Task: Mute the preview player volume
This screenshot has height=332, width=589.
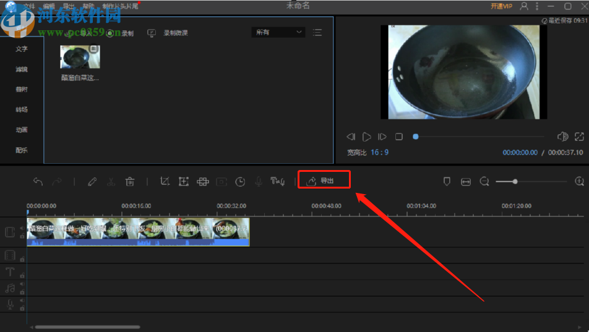Action: [x=562, y=136]
